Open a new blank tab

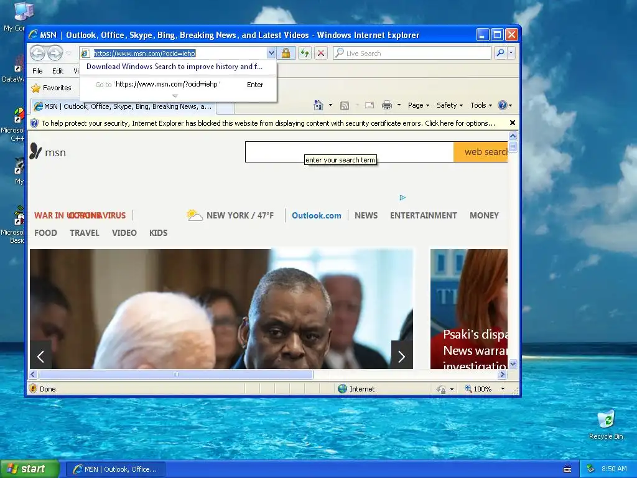coord(225,108)
